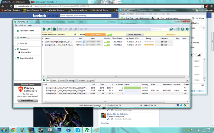Move torrent down in queue arrow
Screen dimensions: 214x133
(86, 29)
